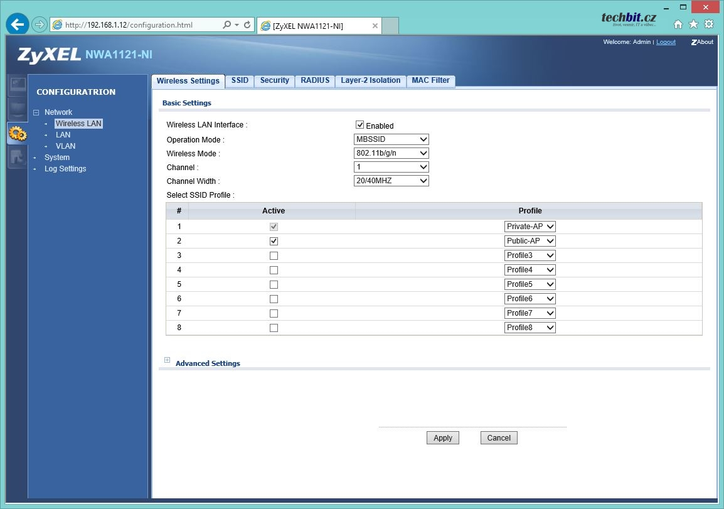Image resolution: width=724 pixels, height=509 pixels.
Task: Select VLAN in the Network tree
Action: coord(65,146)
